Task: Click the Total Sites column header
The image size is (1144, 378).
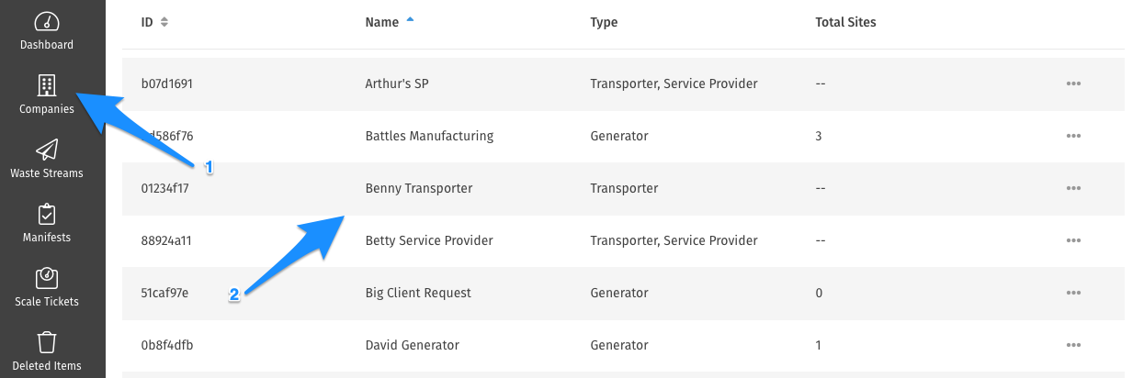Action: coord(845,22)
